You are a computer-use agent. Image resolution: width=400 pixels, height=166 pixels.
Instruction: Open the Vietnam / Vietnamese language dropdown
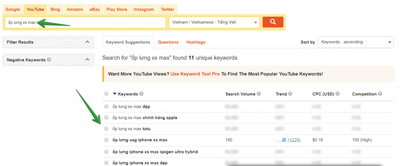(214, 22)
